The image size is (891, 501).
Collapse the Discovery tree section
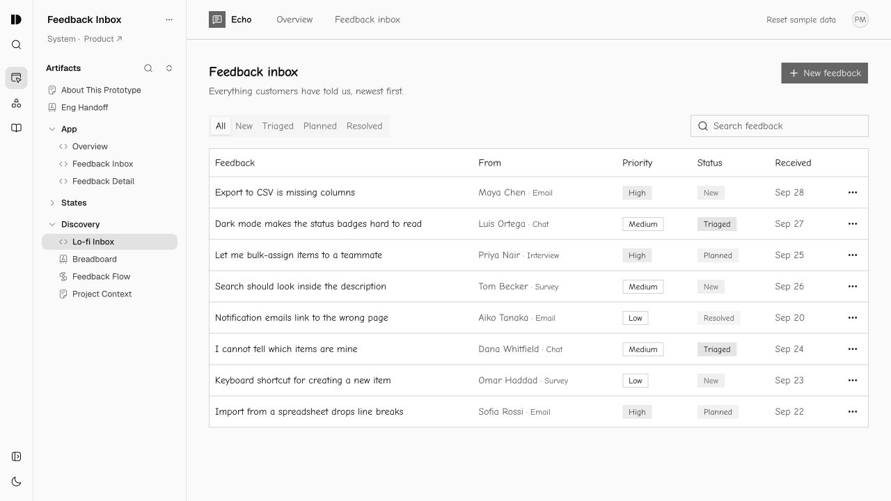pyautogui.click(x=52, y=225)
